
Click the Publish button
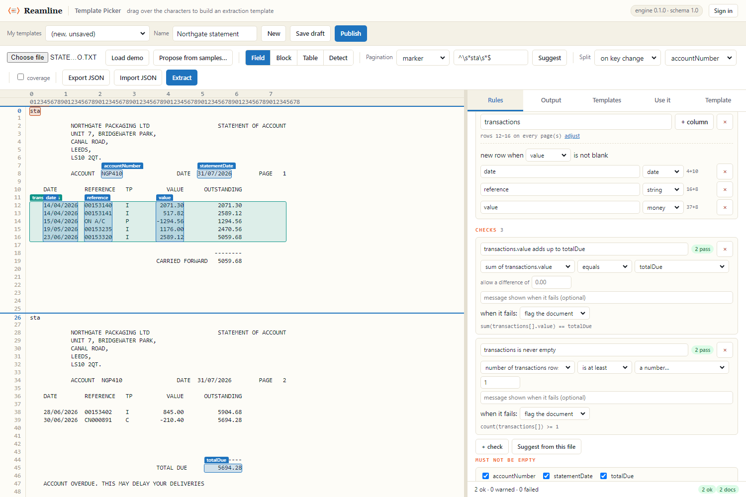pos(351,33)
